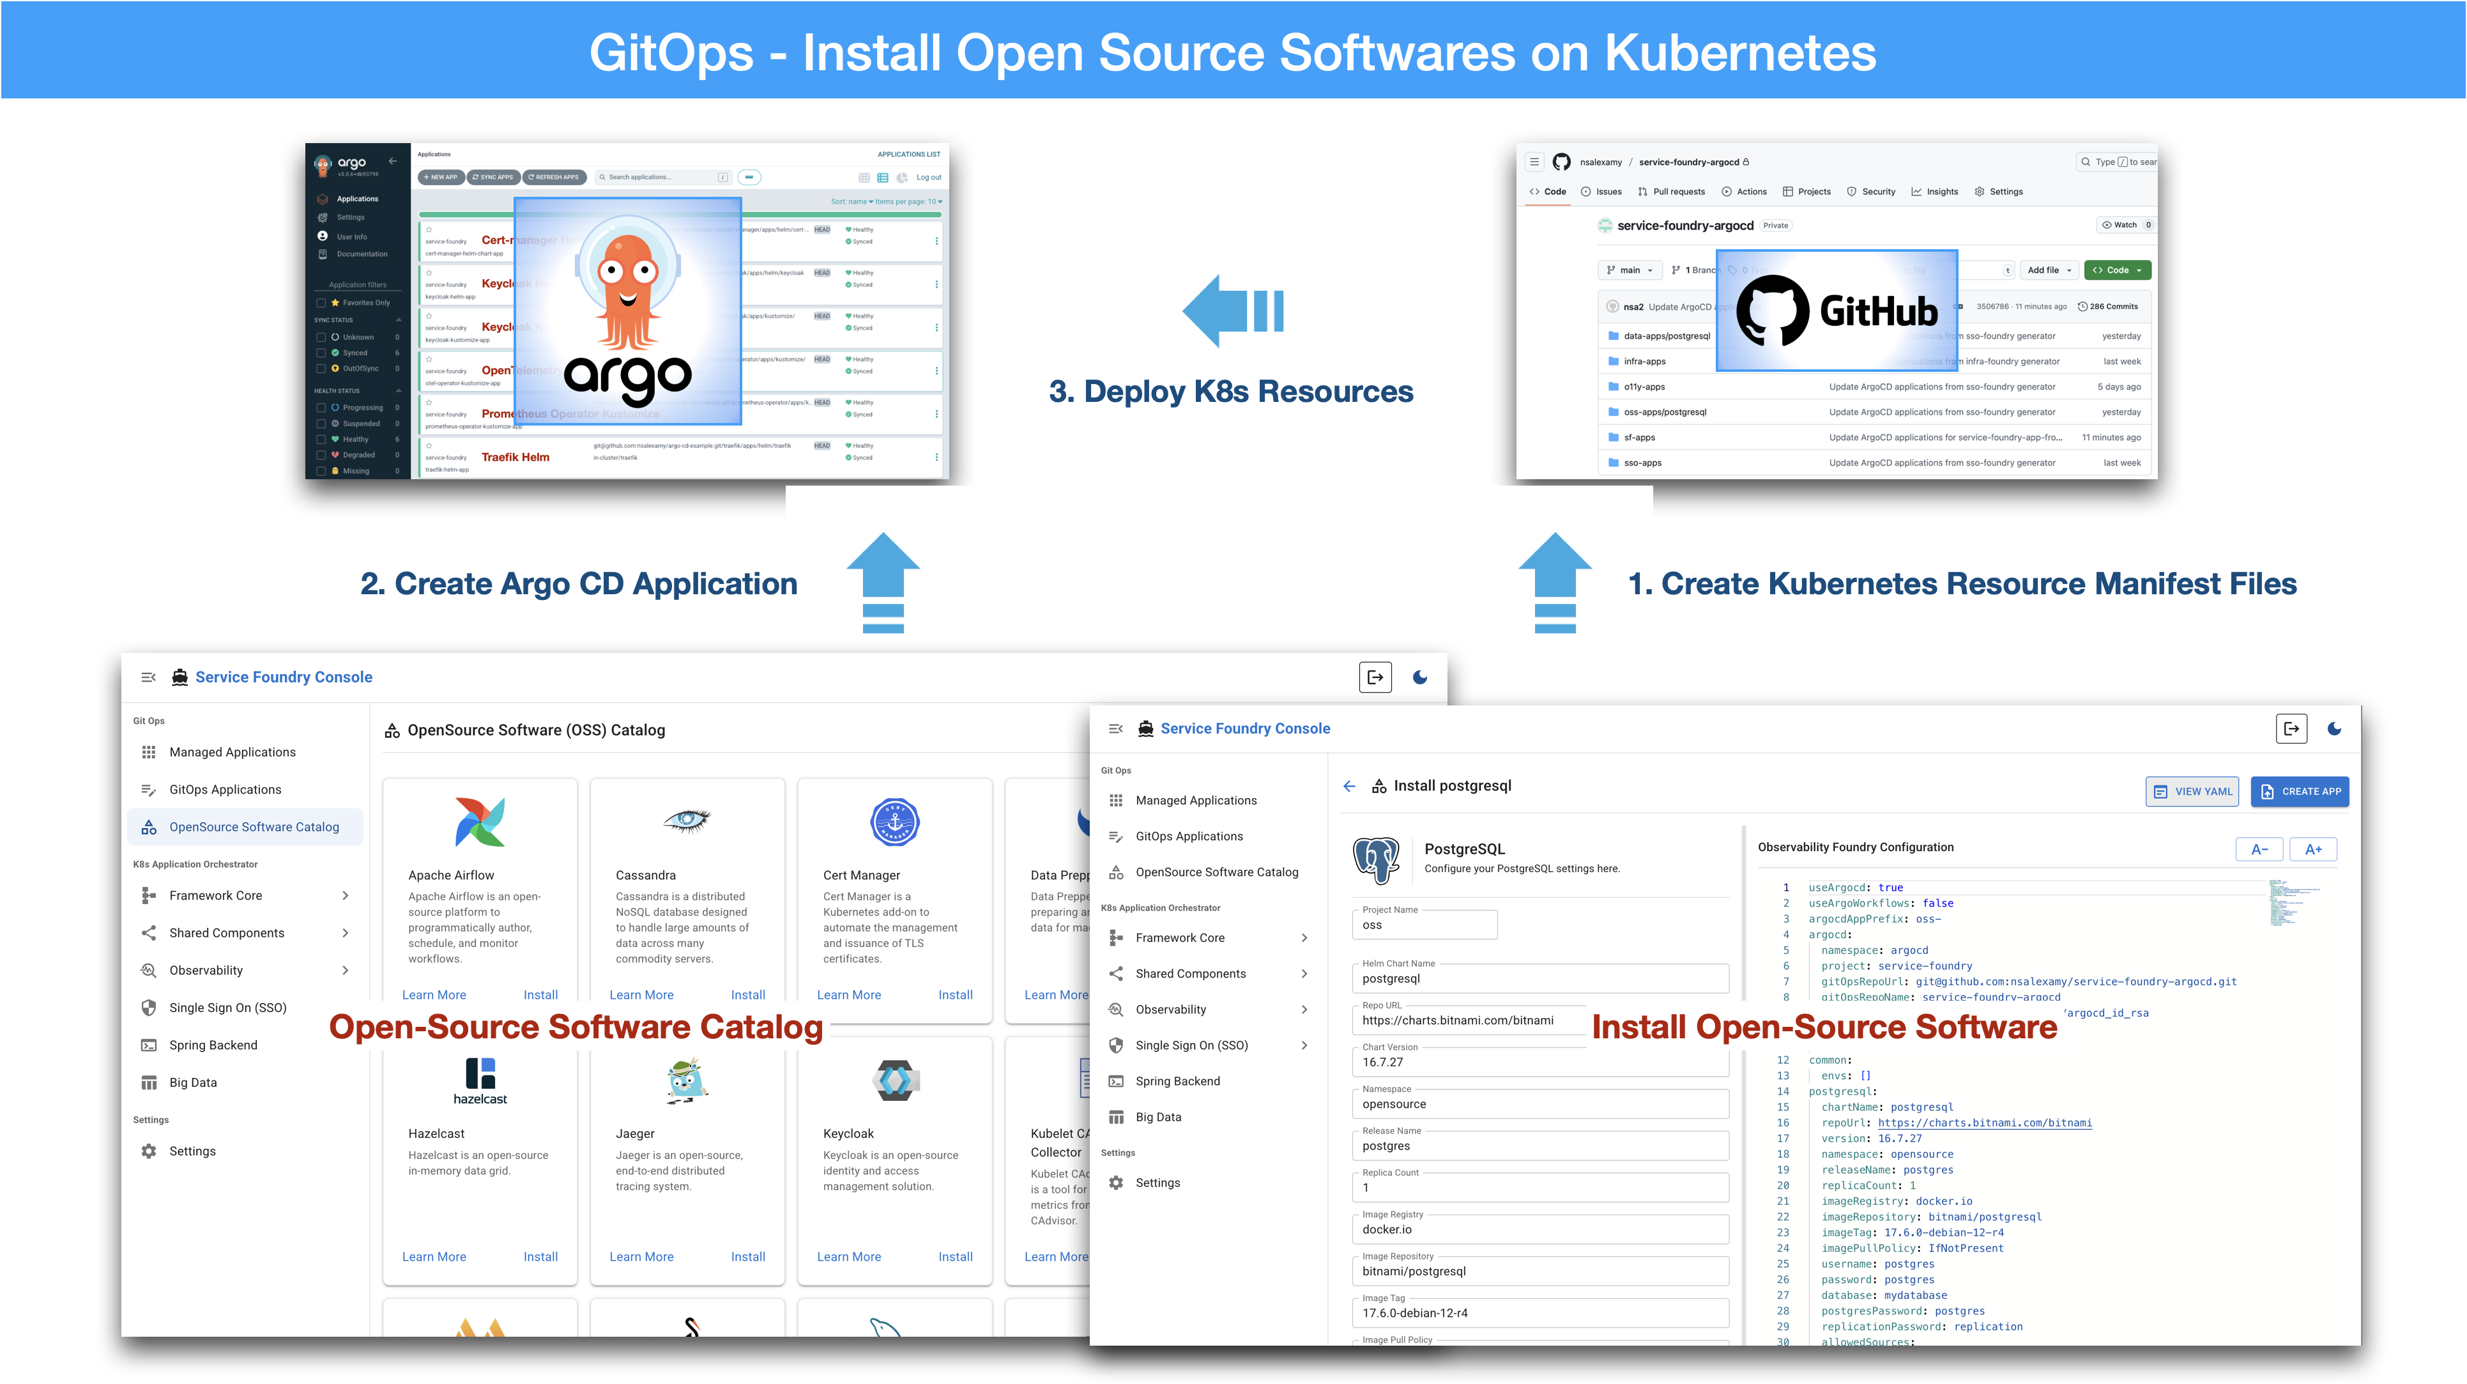
Task: Click the PostgreSQL elephant logo
Action: pos(1376,859)
